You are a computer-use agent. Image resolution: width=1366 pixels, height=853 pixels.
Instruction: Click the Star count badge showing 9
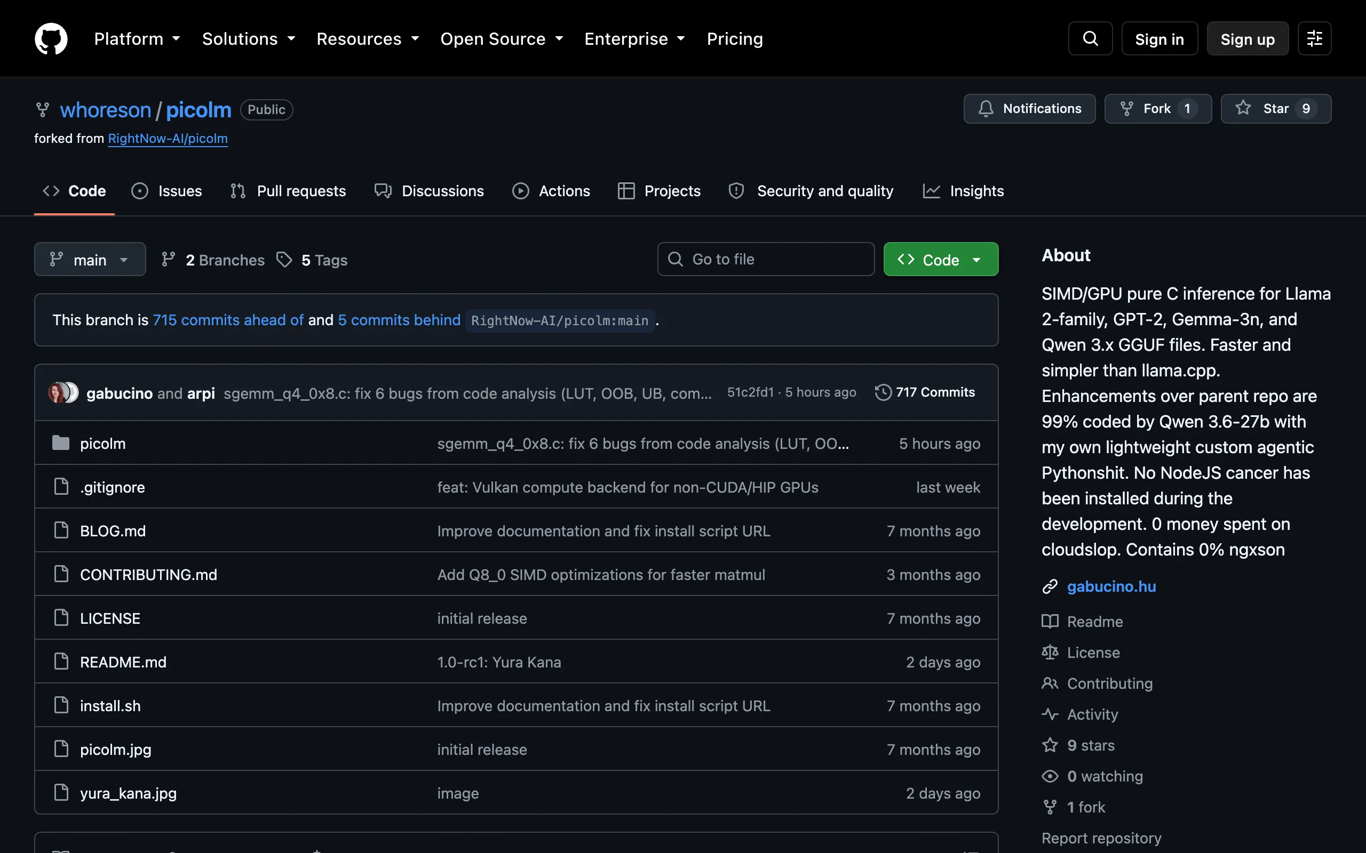pos(1306,108)
